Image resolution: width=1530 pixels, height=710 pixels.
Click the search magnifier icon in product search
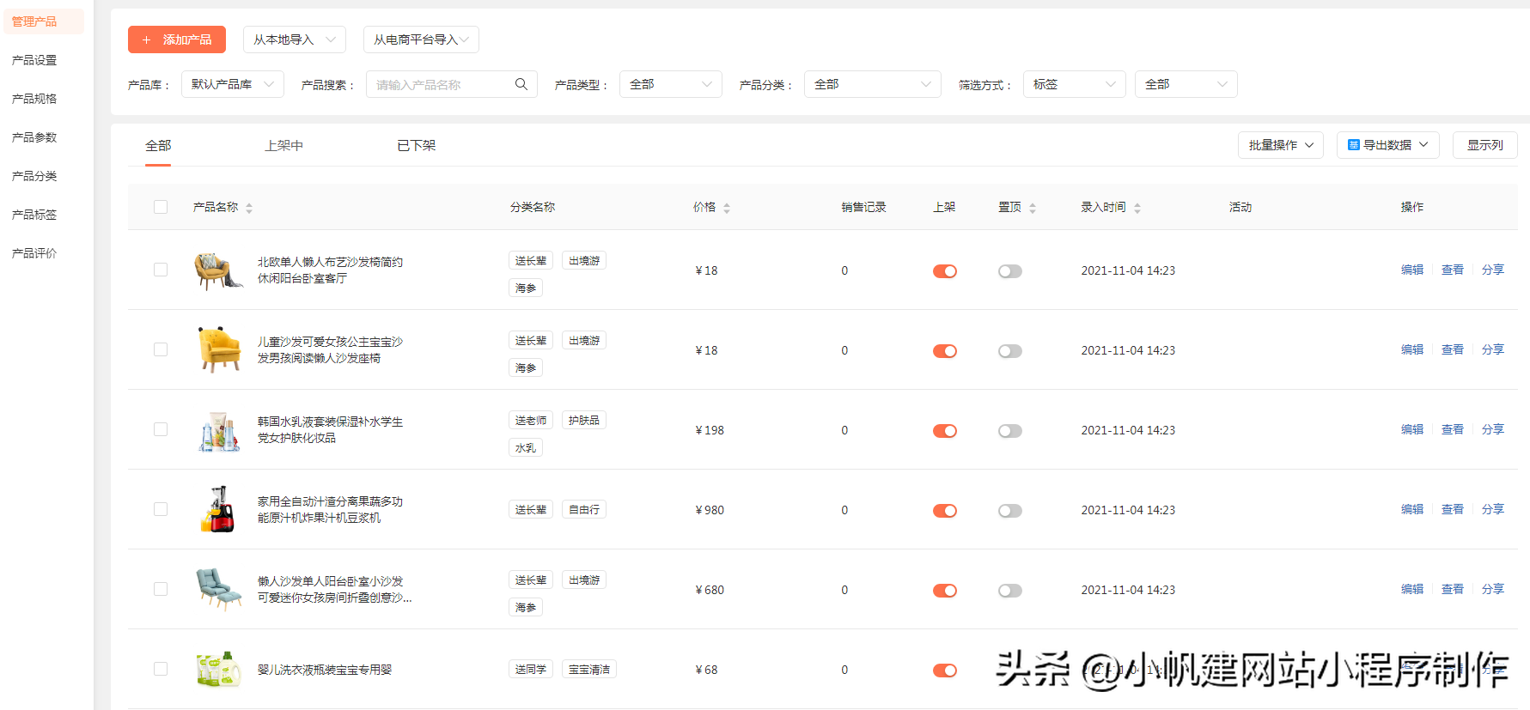(x=521, y=84)
